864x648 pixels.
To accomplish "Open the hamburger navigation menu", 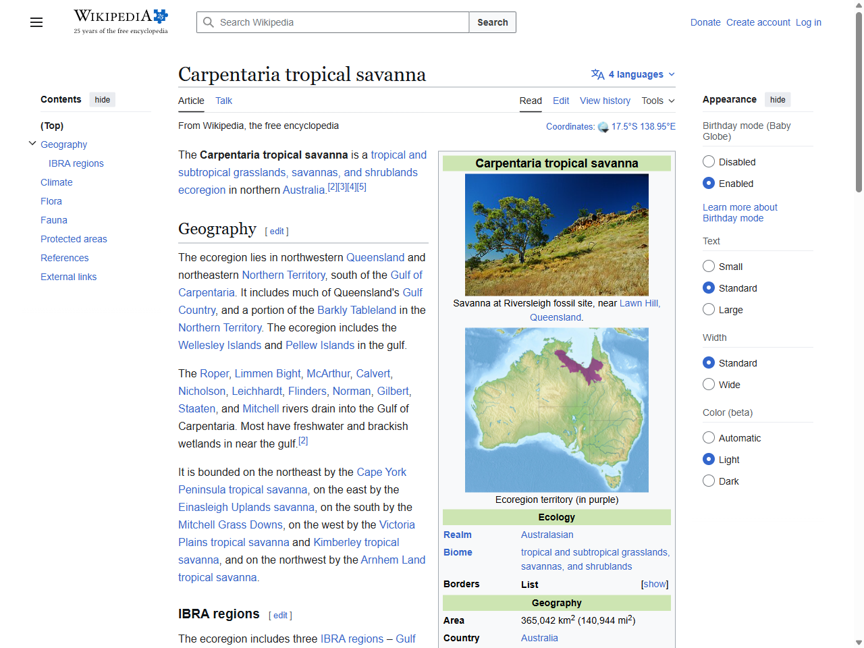I will (x=36, y=22).
